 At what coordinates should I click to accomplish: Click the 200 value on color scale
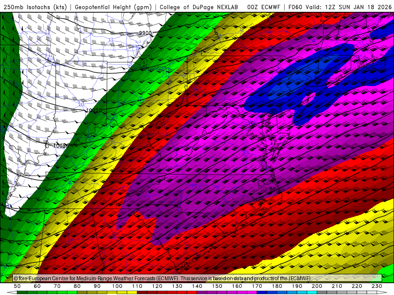(x=317, y=286)
